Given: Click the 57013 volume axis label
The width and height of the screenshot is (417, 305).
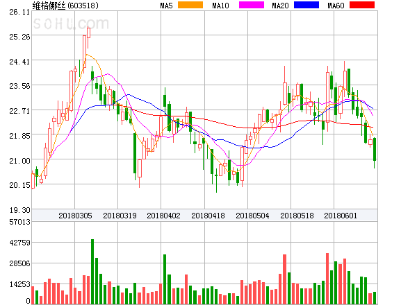Looking at the screenshot, I should (19, 222).
